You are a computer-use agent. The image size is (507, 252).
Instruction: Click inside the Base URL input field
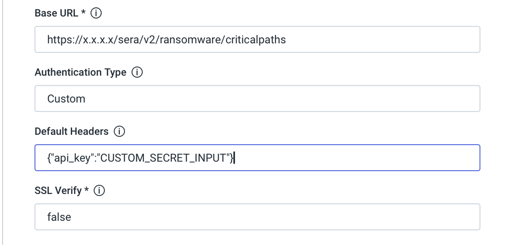pos(257,39)
